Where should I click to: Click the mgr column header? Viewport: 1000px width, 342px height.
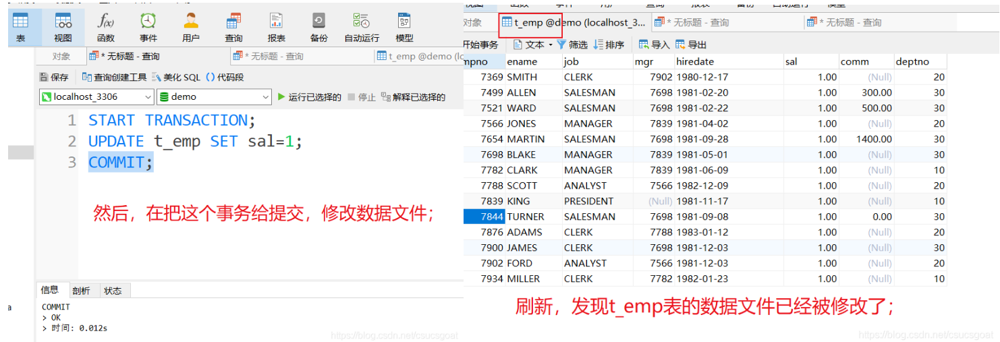pyautogui.click(x=654, y=61)
